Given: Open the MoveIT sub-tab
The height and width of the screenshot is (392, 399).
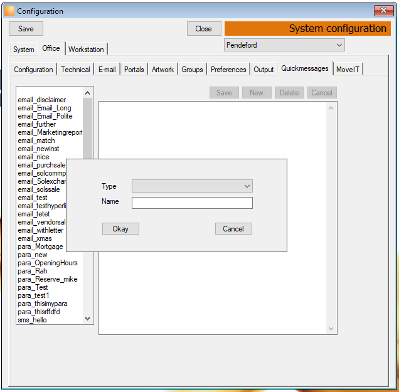Looking at the screenshot, I should [x=348, y=70].
